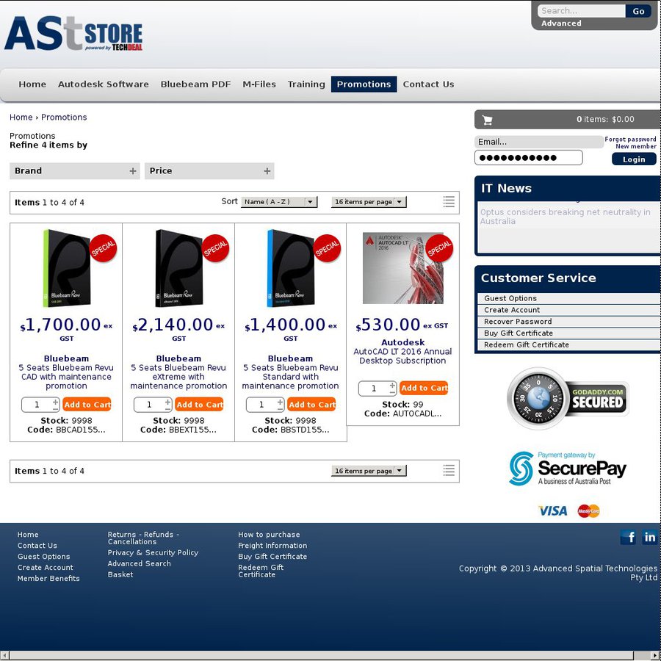
Task: Open top 16 items per page dropdown
Action: tap(369, 202)
